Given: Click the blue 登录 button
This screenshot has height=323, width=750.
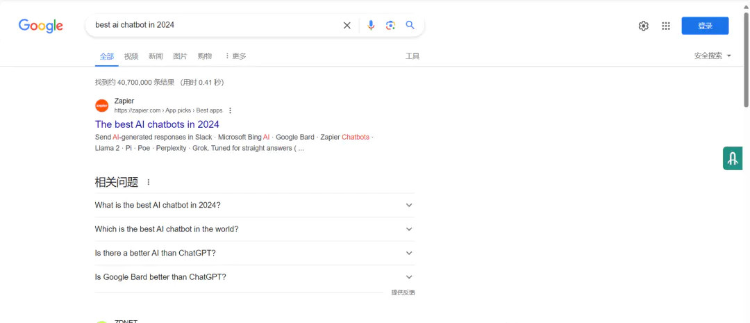Looking at the screenshot, I should pos(705,26).
